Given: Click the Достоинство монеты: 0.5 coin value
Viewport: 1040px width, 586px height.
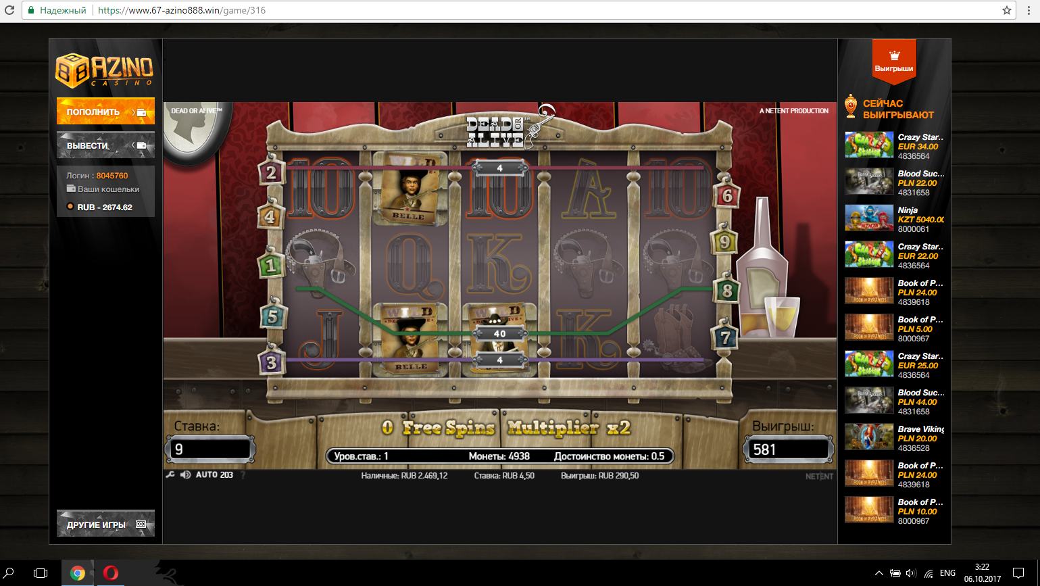Looking at the screenshot, I should (x=610, y=456).
